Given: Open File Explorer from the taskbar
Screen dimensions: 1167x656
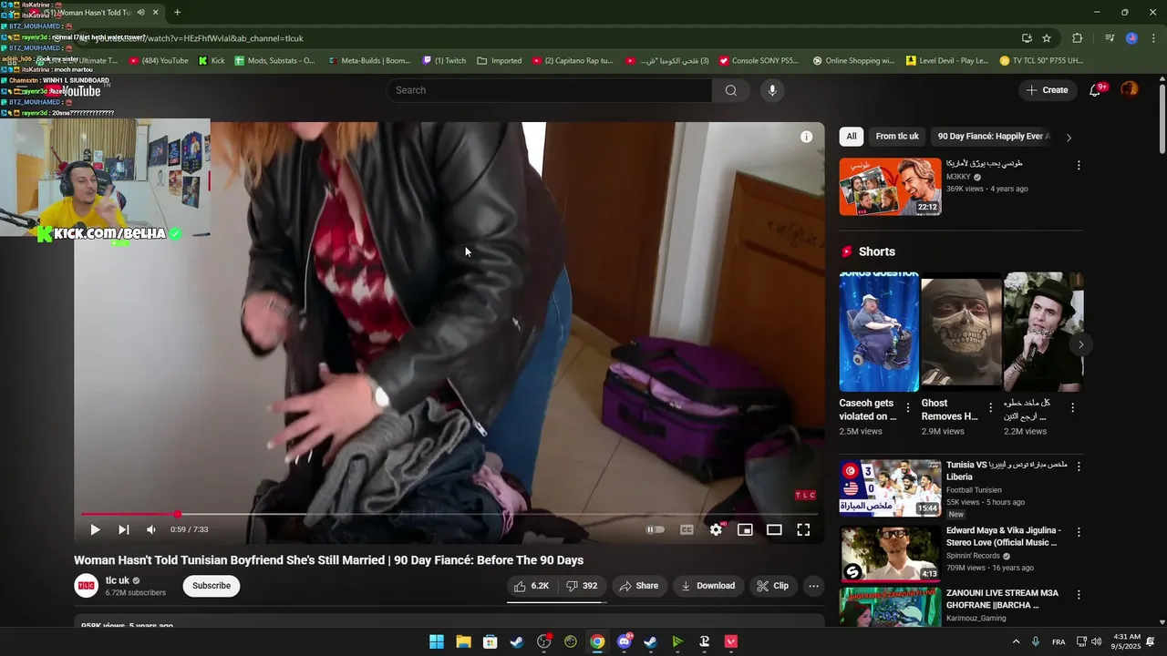Looking at the screenshot, I should pyautogui.click(x=463, y=641).
